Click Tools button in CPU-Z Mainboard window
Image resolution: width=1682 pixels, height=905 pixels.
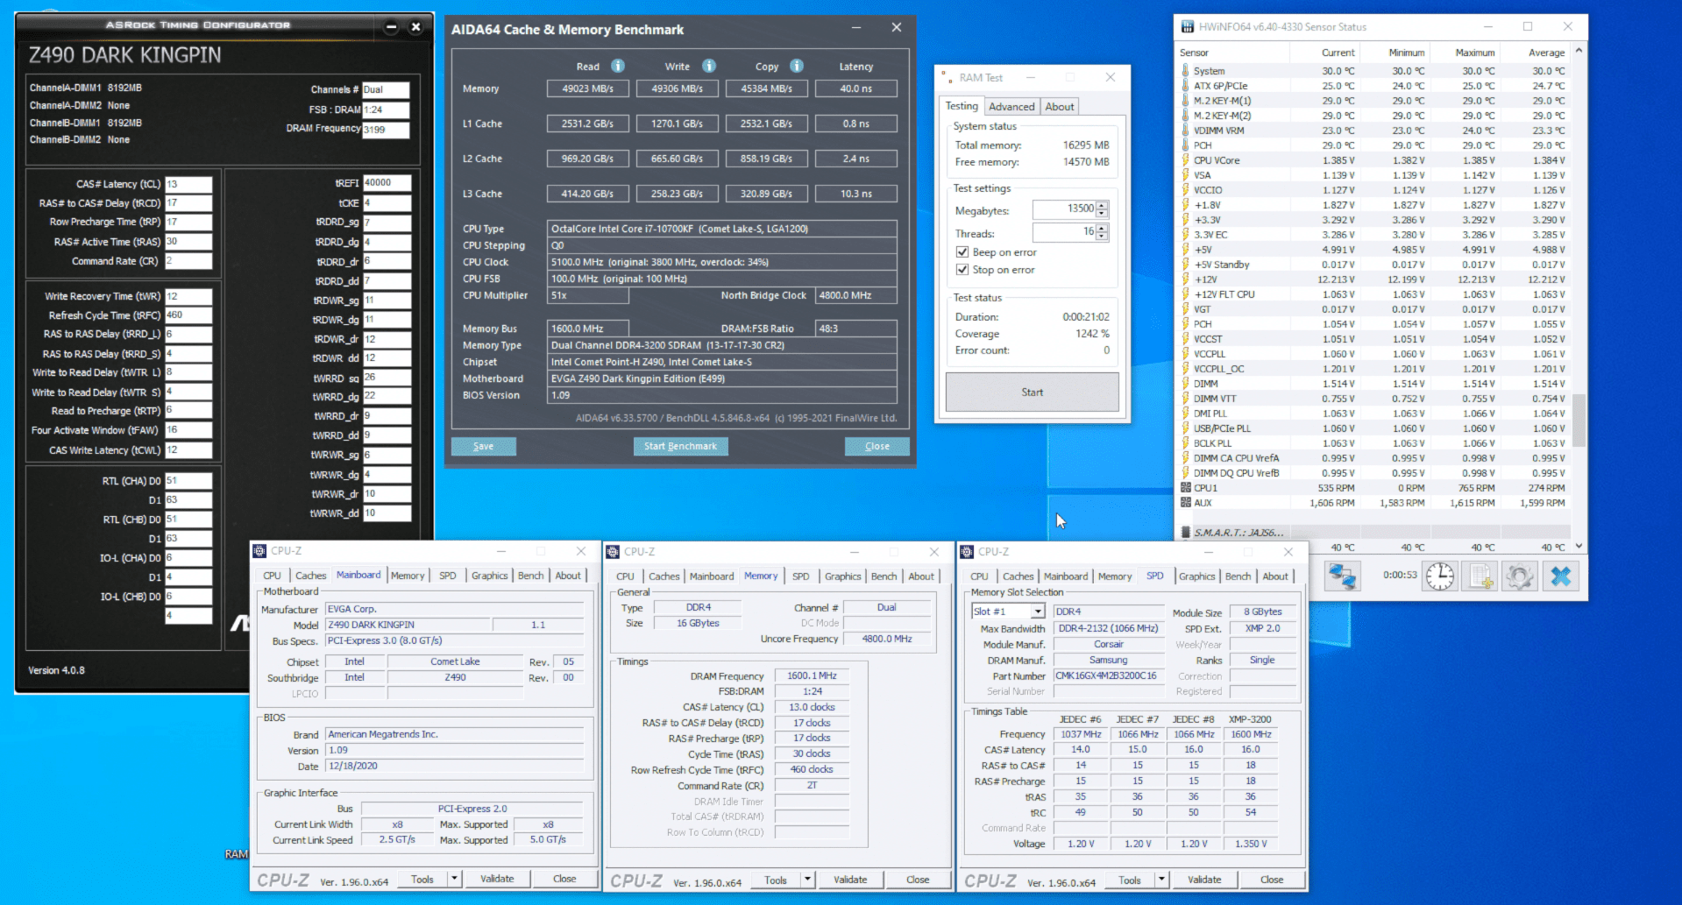pyautogui.click(x=422, y=879)
